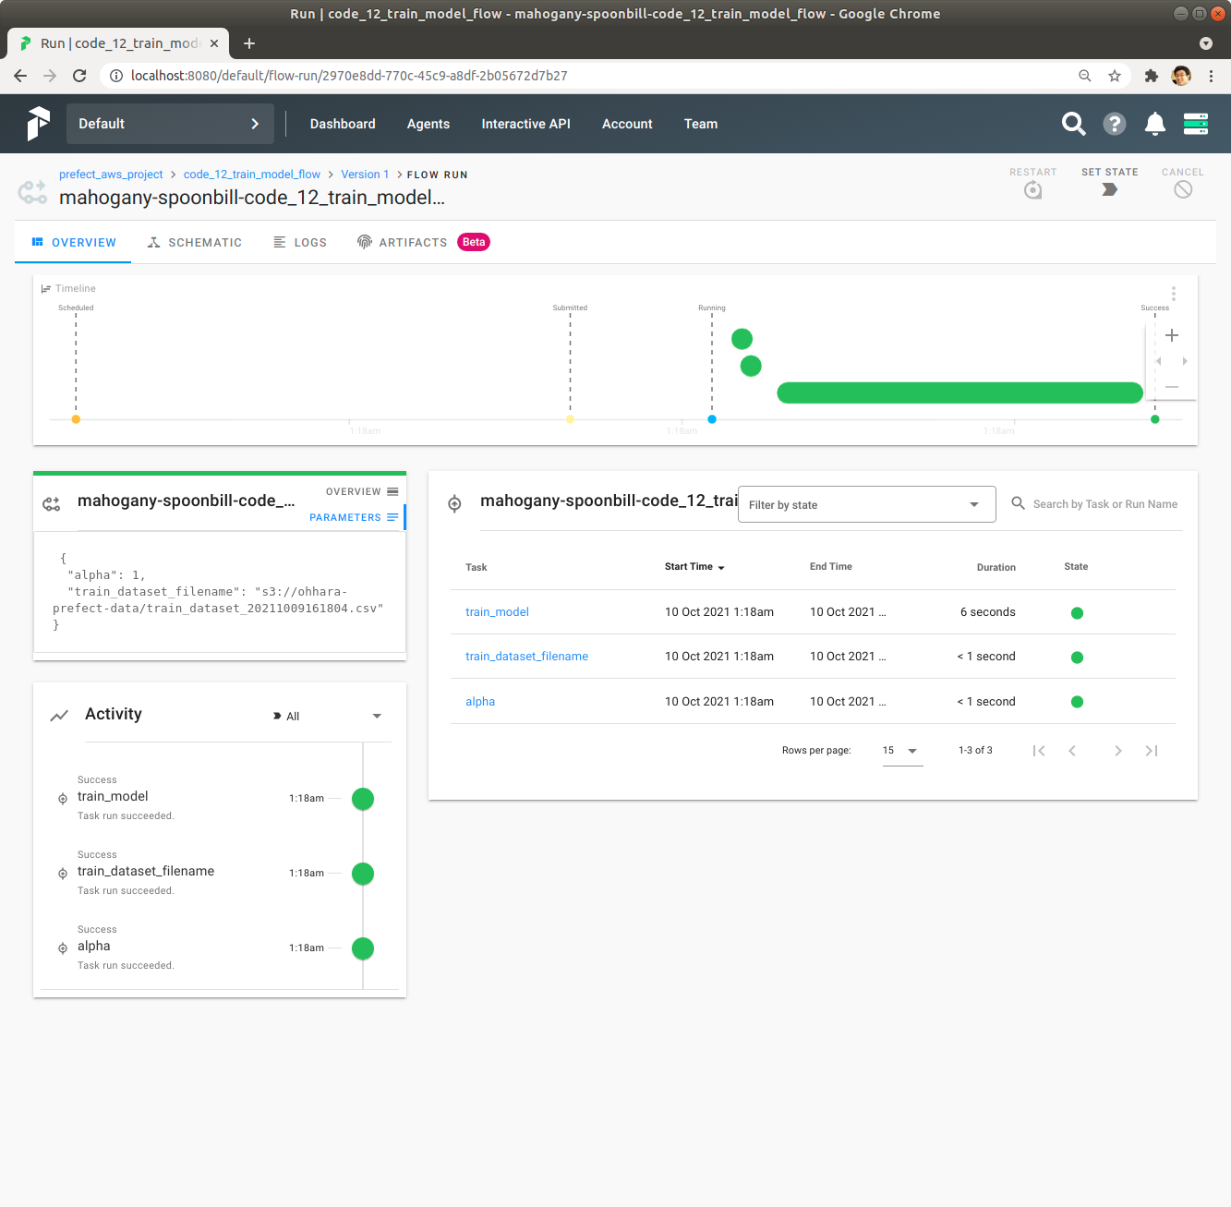The image size is (1231, 1207).
Task: Go to first page of task table
Action: 1039,751
